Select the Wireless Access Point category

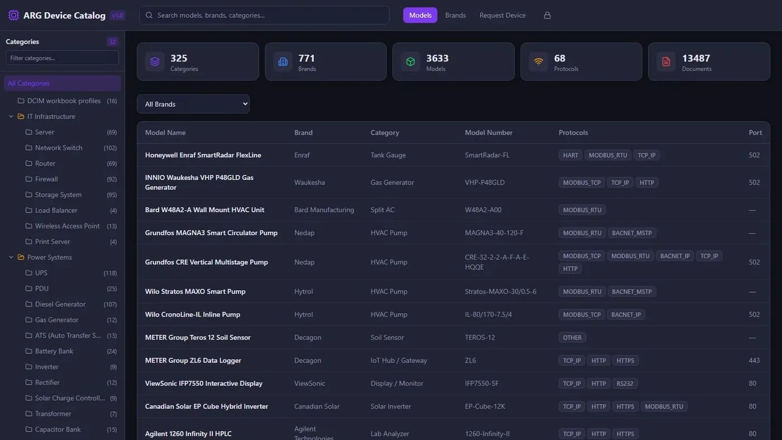coord(62,226)
